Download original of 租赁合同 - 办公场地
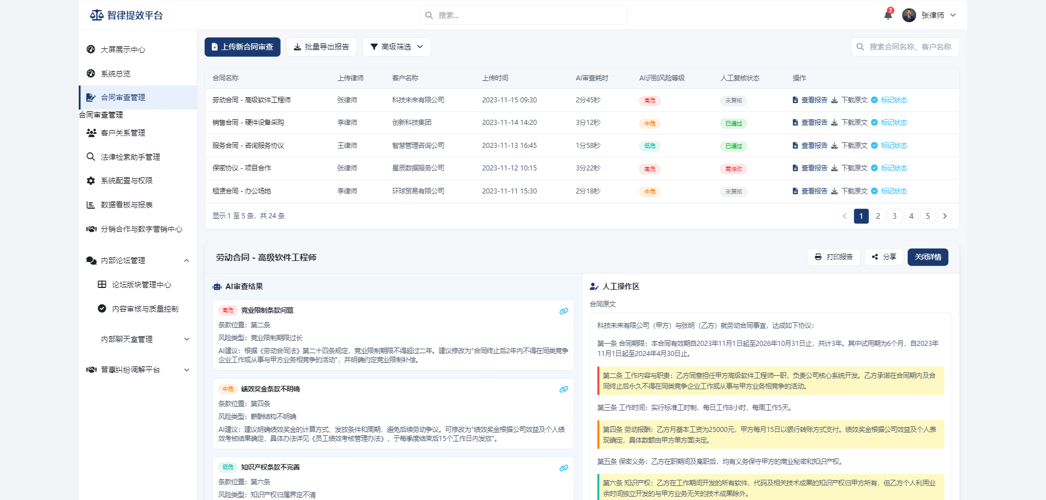 click(849, 191)
